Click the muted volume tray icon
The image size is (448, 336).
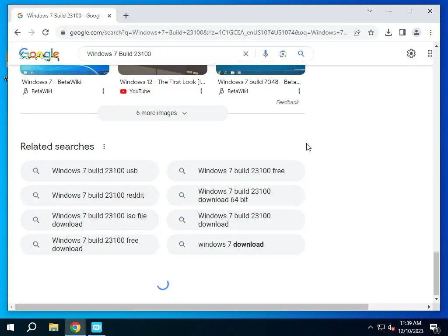pos(391,327)
